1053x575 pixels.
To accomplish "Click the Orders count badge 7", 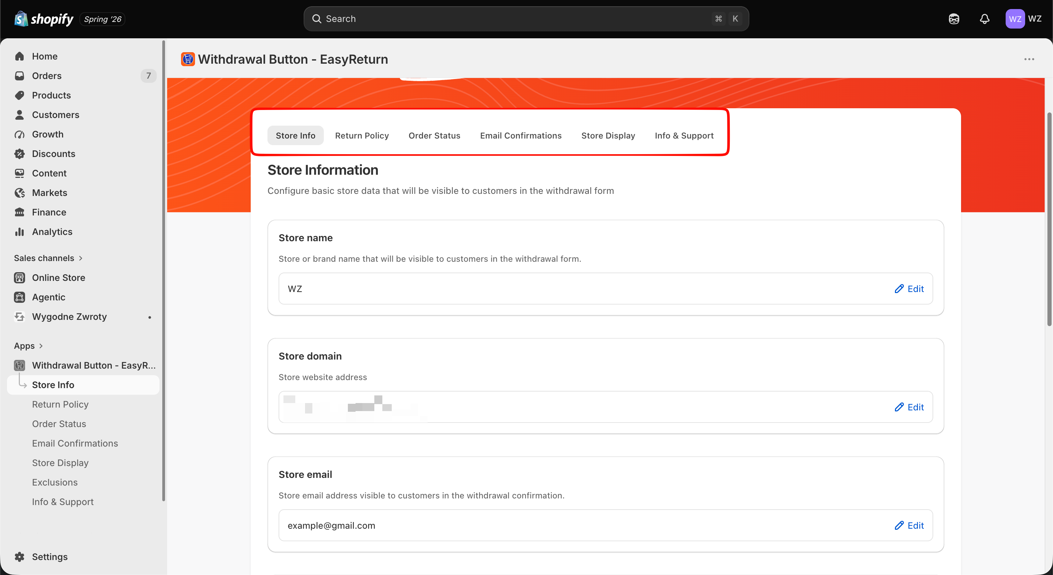I will point(148,76).
